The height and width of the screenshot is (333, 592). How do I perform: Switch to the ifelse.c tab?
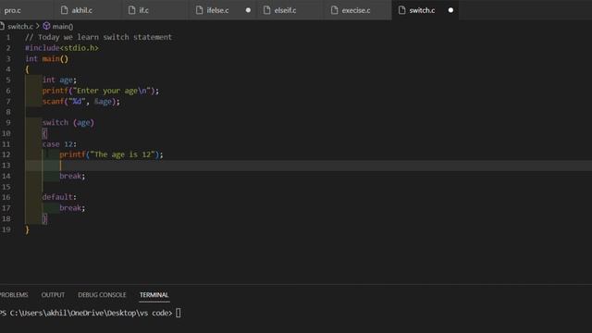(x=217, y=10)
